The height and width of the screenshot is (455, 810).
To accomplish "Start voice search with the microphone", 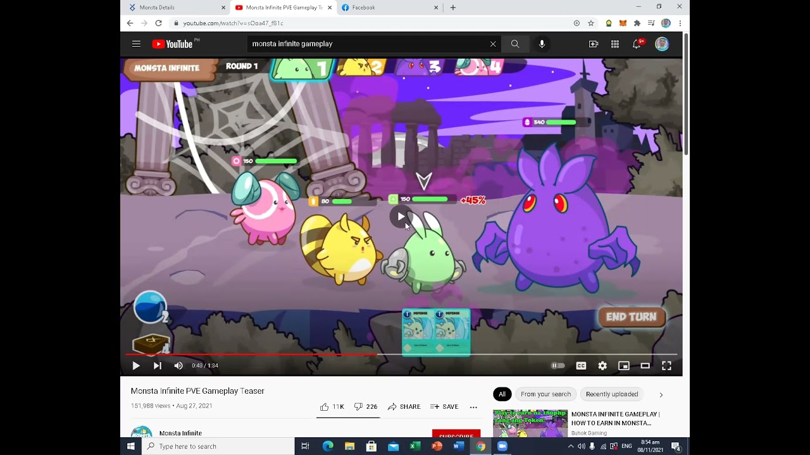I will click(542, 44).
